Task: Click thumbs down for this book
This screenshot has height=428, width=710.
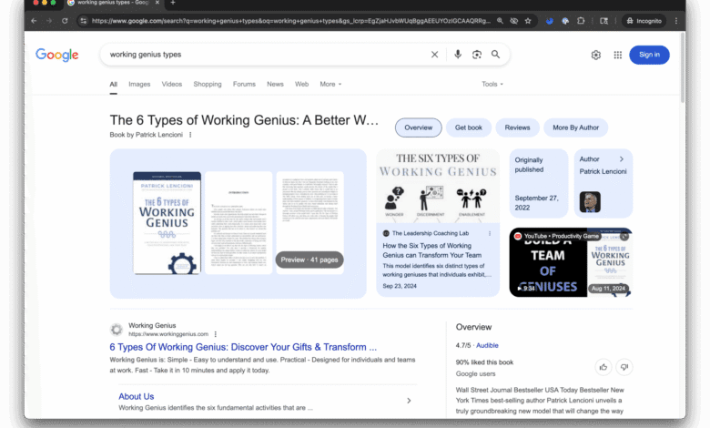Action: point(624,367)
